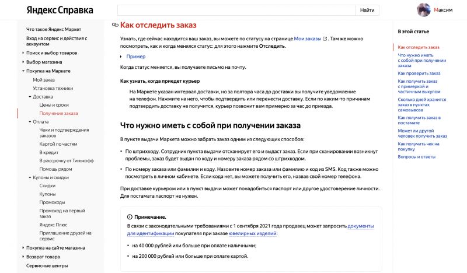This screenshot has height=273, width=467.
Task: Open Вход на сервис и действия с аккаунтом
Action: (x=57, y=41)
